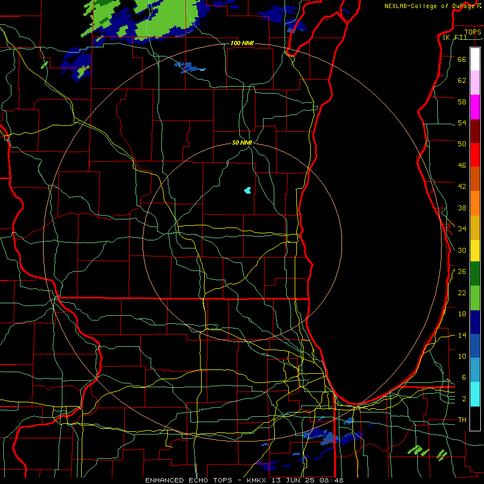This screenshot has height=484, width=484.
Task: Click the 54 legend value
Action: [x=462, y=123]
